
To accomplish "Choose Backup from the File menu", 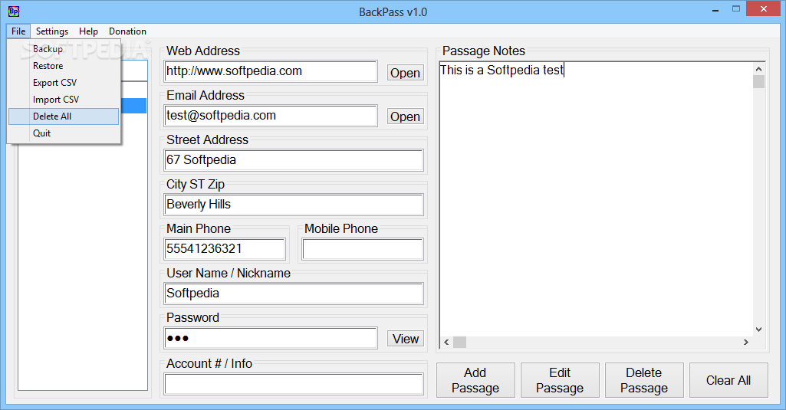I will tap(64, 48).
